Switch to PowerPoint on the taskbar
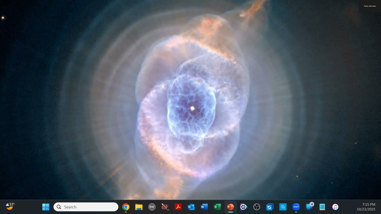Viewport: 381px width, 214px height. [x=230, y=207]
